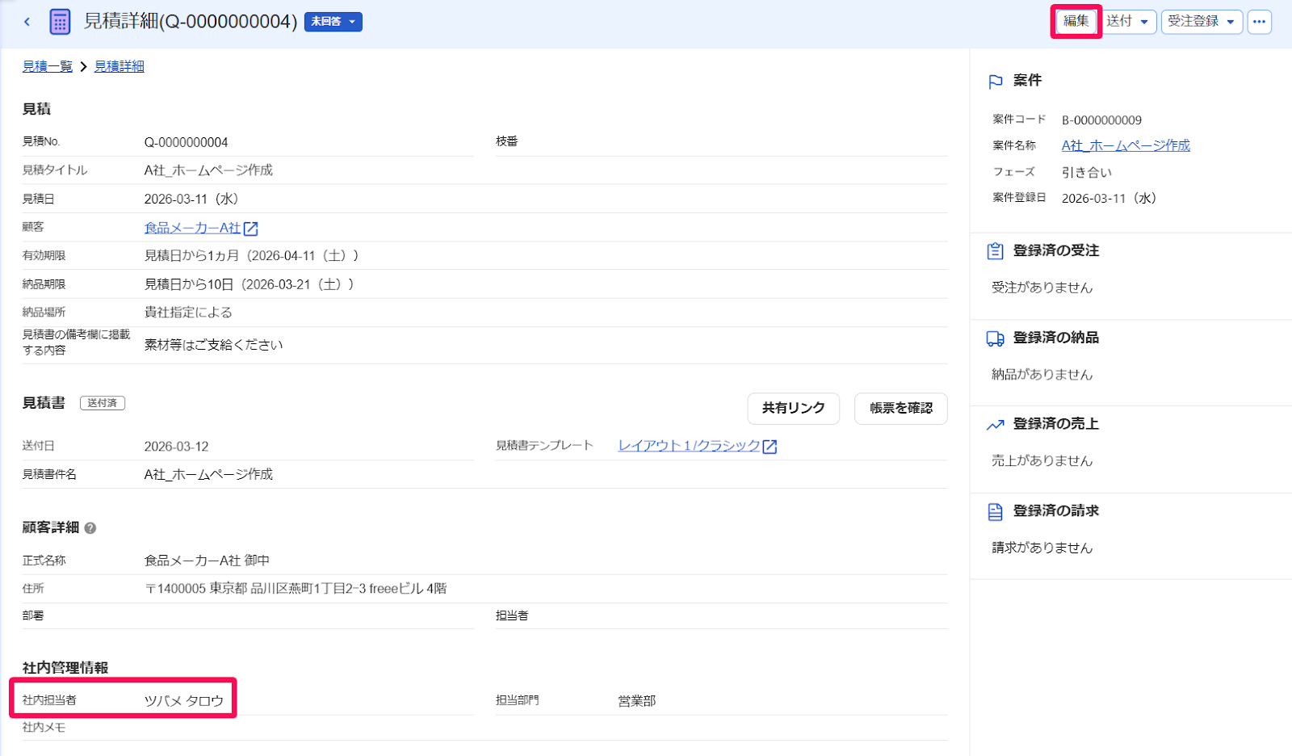Viewport: 1292px width, 756px height.
Task: Go back using the left chevron arrow
Action: pyautogui.click(x=27, y=22)
